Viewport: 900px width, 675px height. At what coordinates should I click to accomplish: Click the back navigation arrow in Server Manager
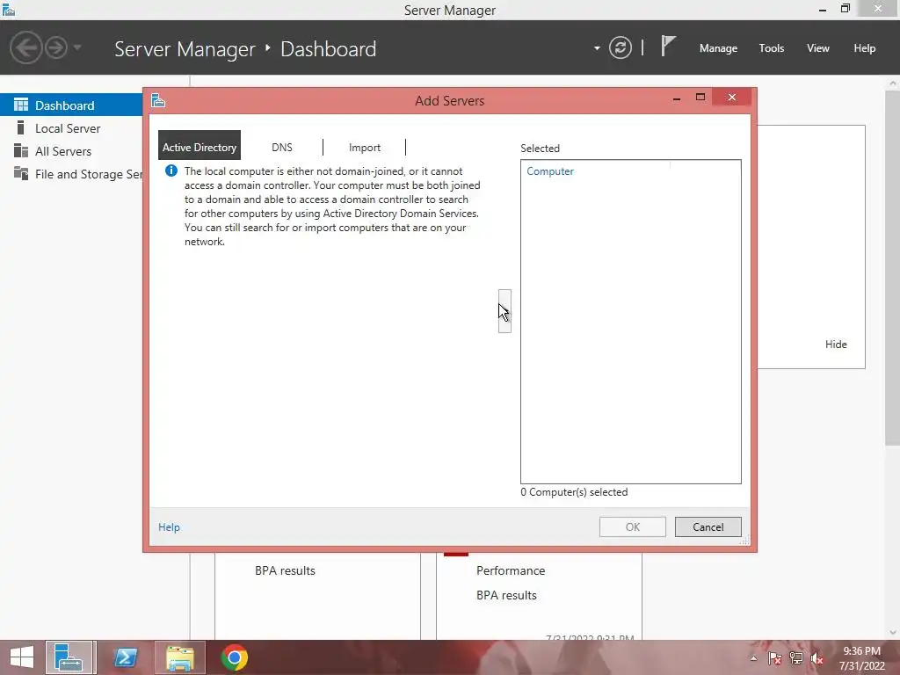25,47
